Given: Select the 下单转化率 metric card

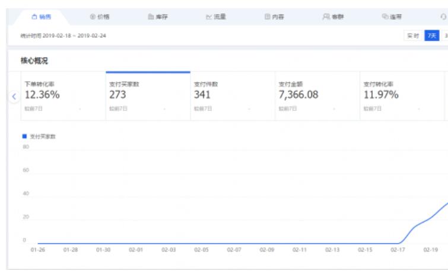Looking at the screenshot, I should (x=62, y=96).
